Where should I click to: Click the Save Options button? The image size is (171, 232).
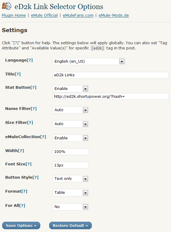(21, 226)
